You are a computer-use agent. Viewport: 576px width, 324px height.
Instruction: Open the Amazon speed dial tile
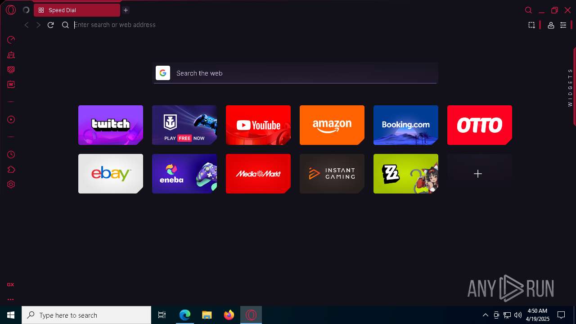click(x=332, y=125)
